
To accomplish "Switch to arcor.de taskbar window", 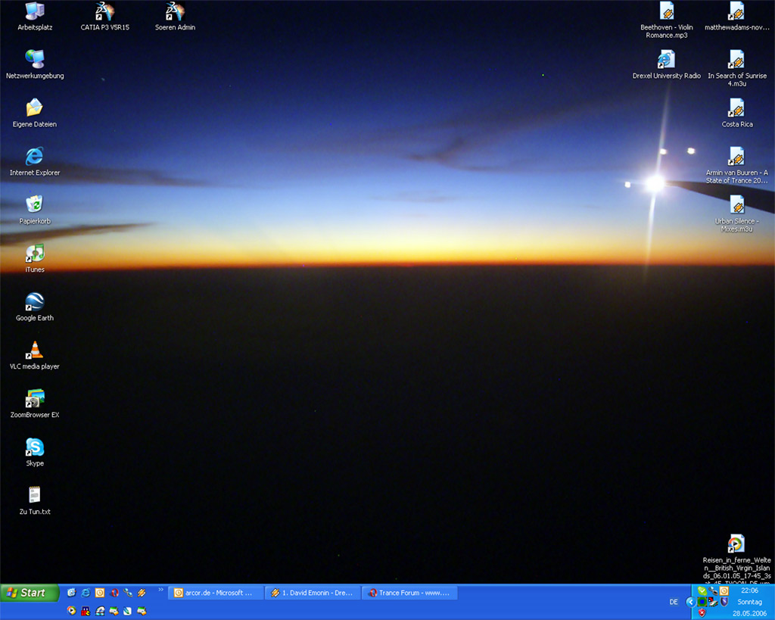I will 216,593.
